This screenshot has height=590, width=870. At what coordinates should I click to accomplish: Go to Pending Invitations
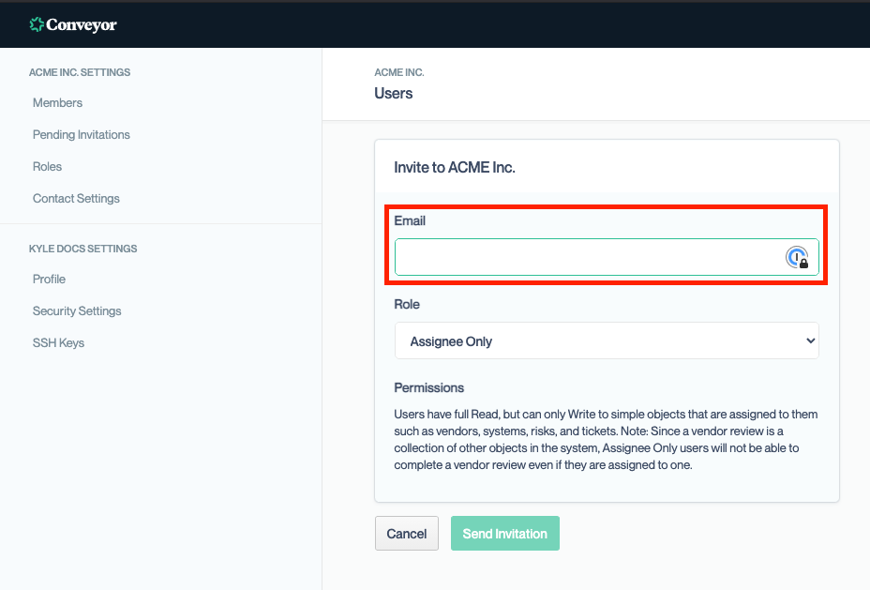click(x=81, y=135)
